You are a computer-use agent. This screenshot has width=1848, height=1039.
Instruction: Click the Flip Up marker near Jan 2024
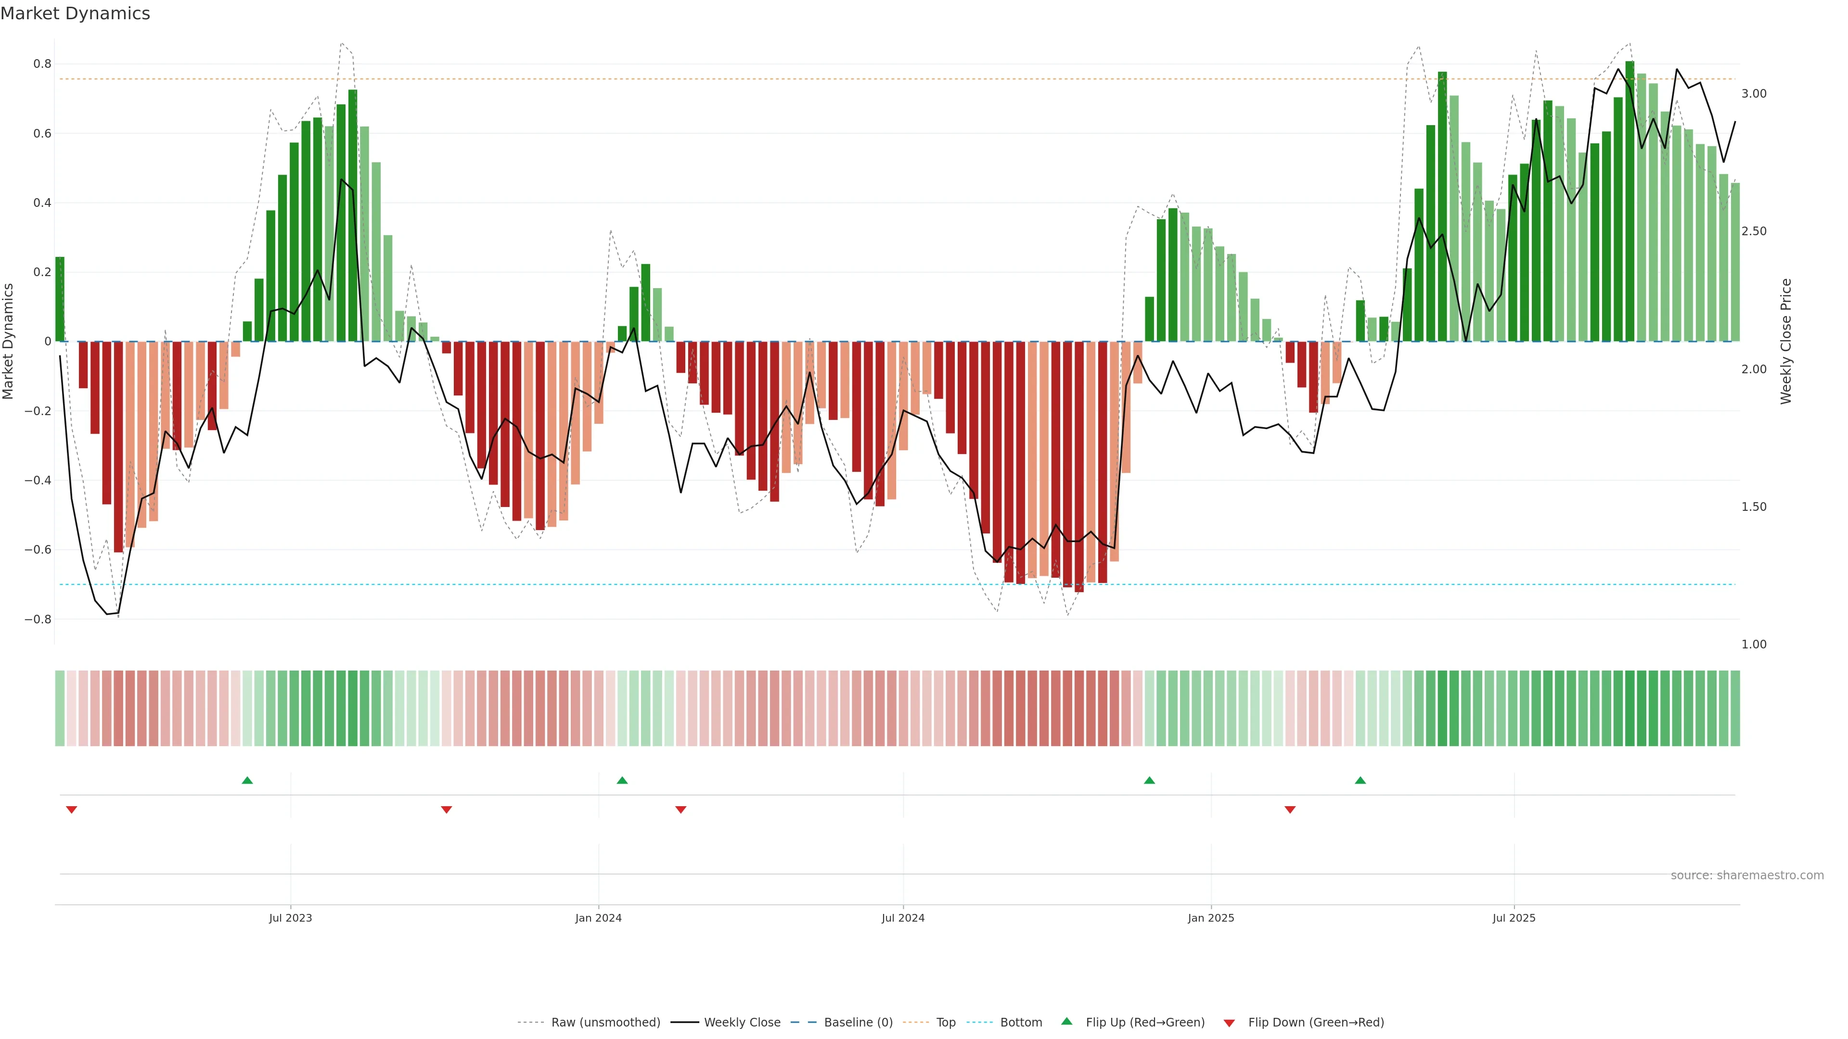[622, 780]
